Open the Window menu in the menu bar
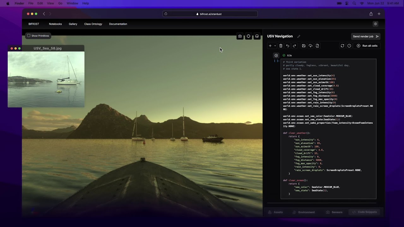The image size is (404, 227). [x=72, y=3]
